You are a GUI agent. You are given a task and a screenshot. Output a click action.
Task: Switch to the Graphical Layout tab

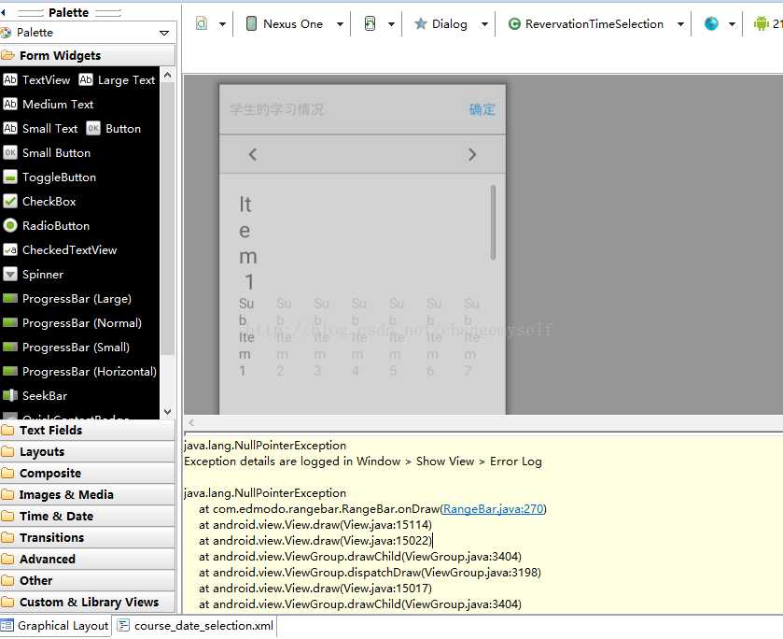tap(55, 626)
